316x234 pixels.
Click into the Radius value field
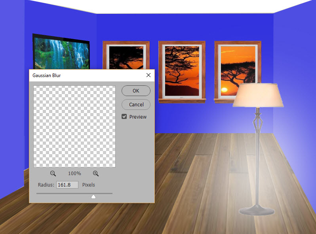pyautogui.click(x=67, y=185)
